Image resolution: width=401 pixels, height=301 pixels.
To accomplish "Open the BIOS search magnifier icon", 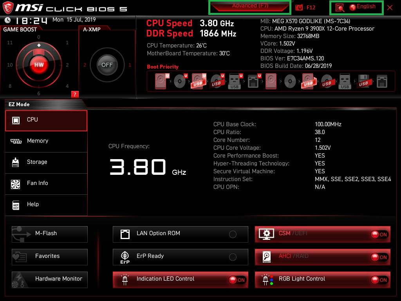I will point(340,8).
